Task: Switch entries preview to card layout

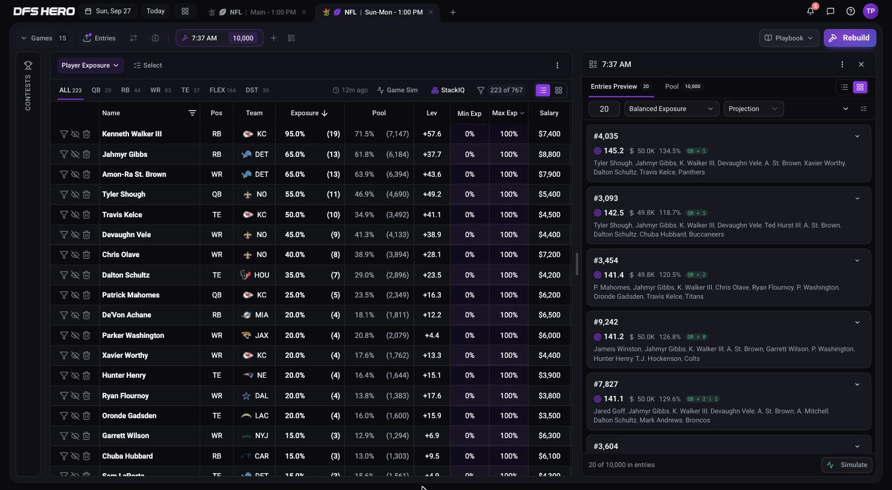Action: [x=860, y=87]
